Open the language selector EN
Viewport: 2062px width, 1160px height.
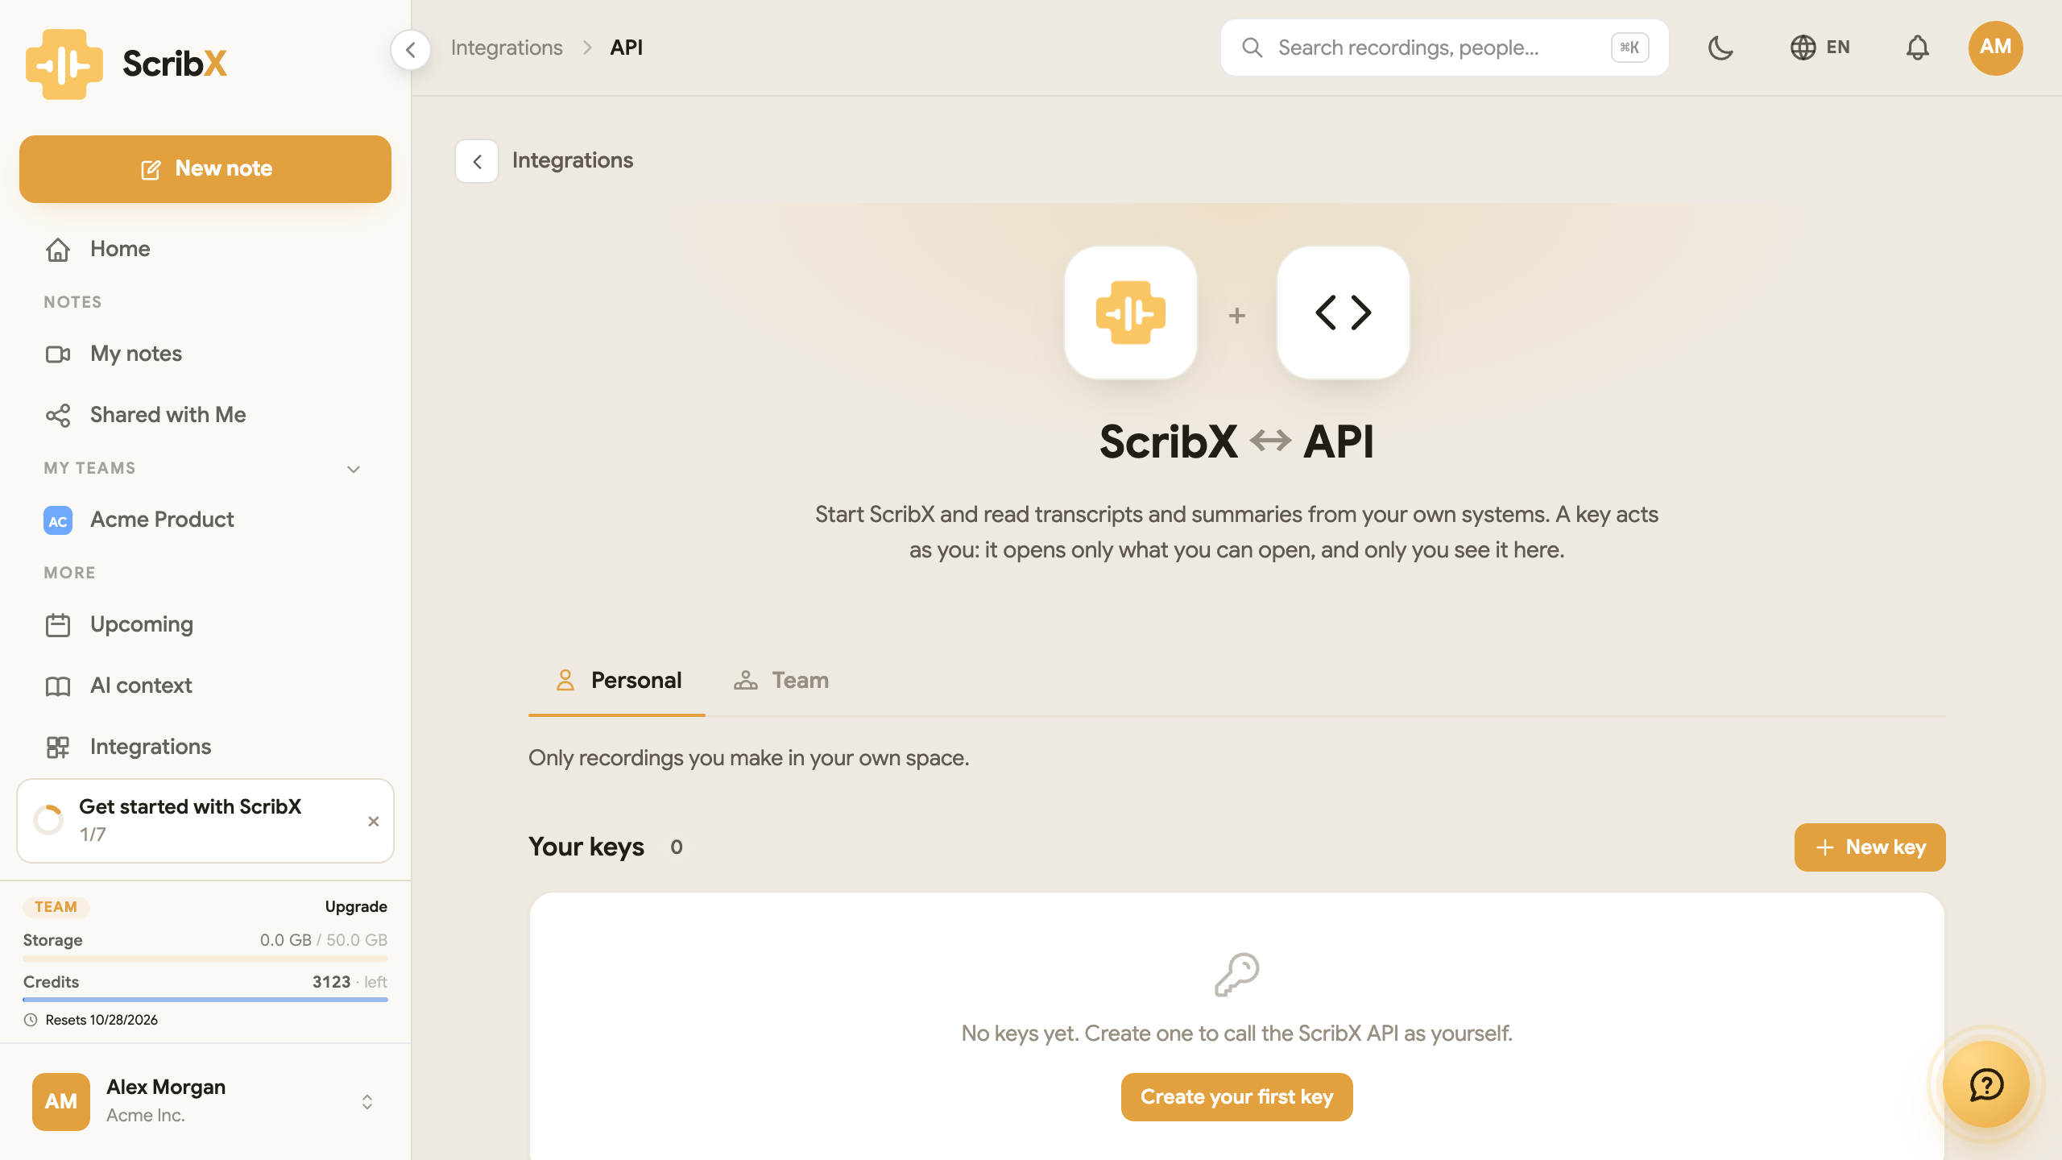pyautogui.click(x=1820, y=48)
